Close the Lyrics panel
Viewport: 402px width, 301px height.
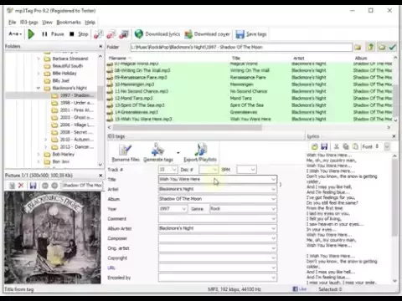pos(394,136)
